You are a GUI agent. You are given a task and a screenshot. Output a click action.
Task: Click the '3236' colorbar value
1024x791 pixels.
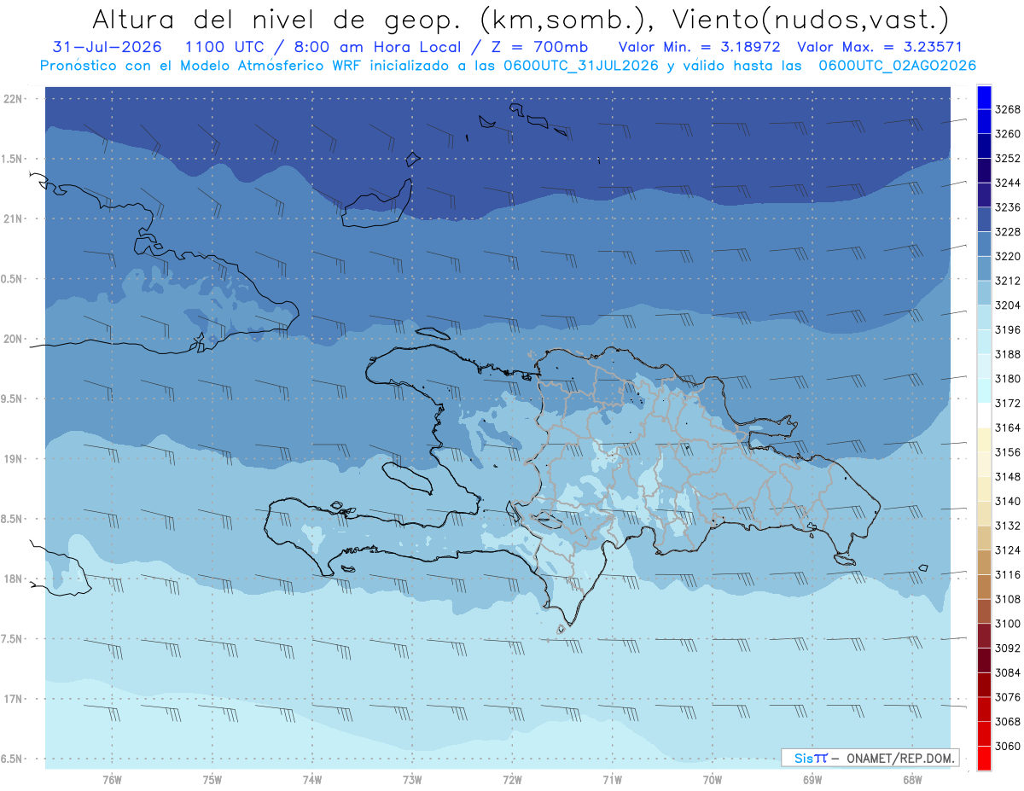(x=1008, y=206)
